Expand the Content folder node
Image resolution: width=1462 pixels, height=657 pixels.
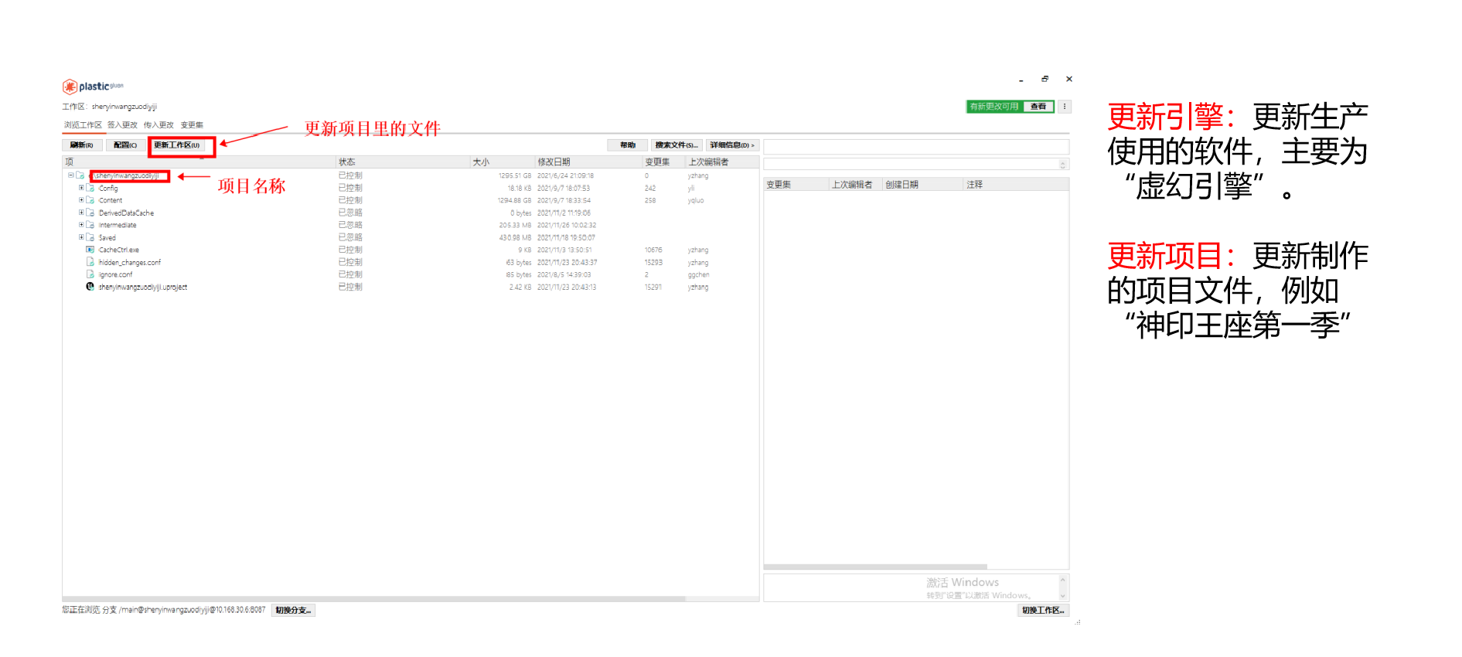point(81,200)
